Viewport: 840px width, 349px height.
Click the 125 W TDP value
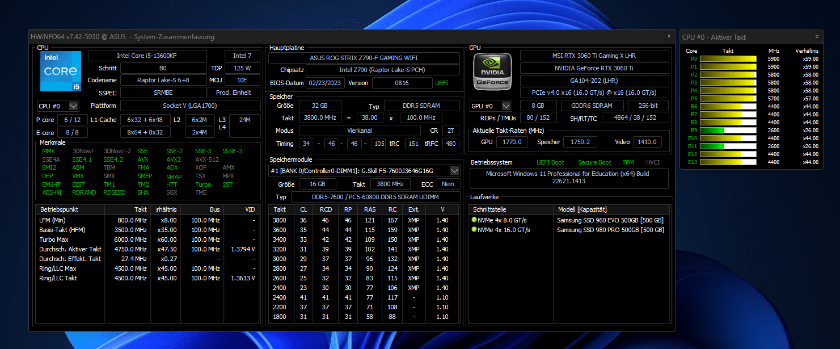(x=242, y=68)
